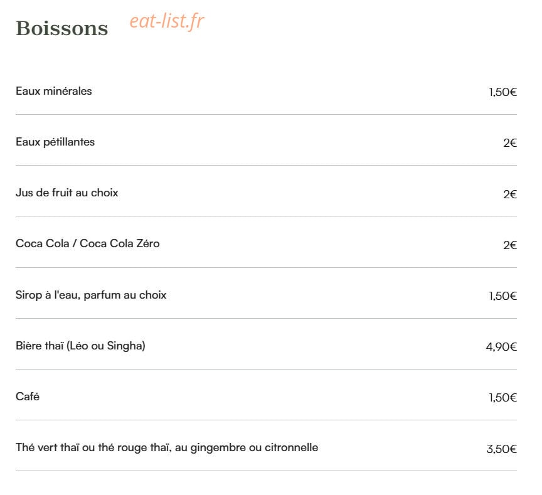The image size is (542, 495).
Task: Click the 1,50€ price for Sirop à l'eau
Action: (502, 296)
